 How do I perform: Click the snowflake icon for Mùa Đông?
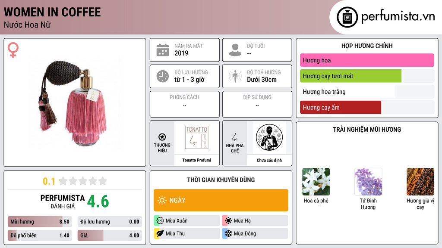[x=228, y=233]
